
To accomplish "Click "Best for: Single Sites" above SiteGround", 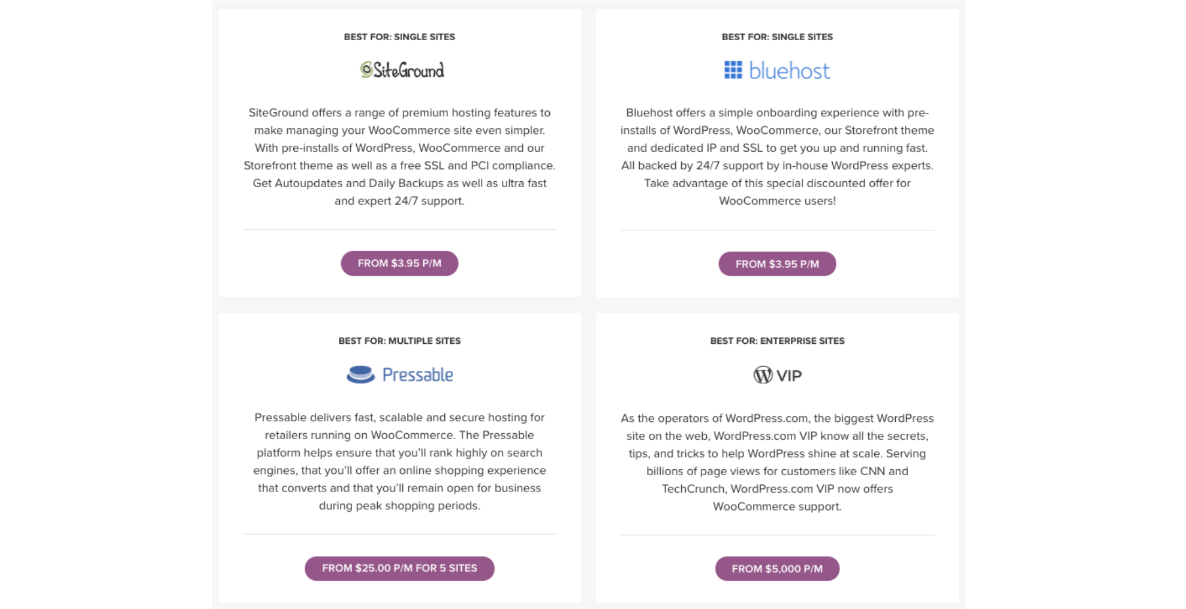I will tap(399, 37).
